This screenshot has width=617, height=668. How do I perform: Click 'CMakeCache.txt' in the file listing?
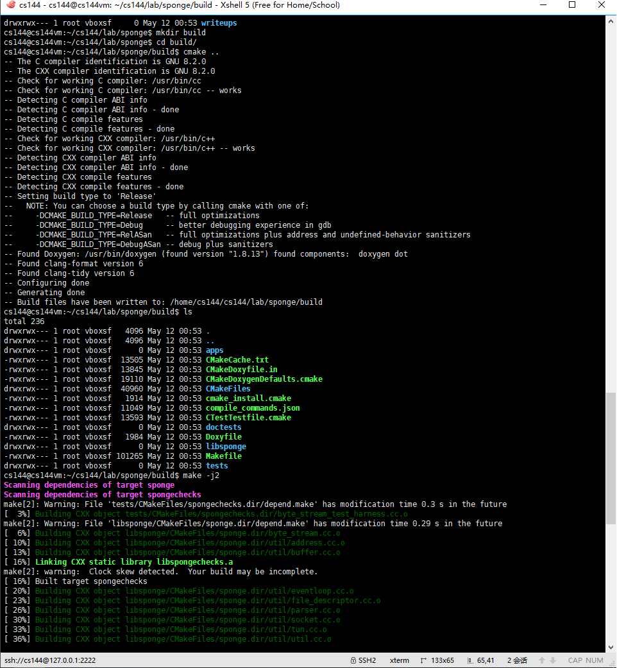point(237,360)
